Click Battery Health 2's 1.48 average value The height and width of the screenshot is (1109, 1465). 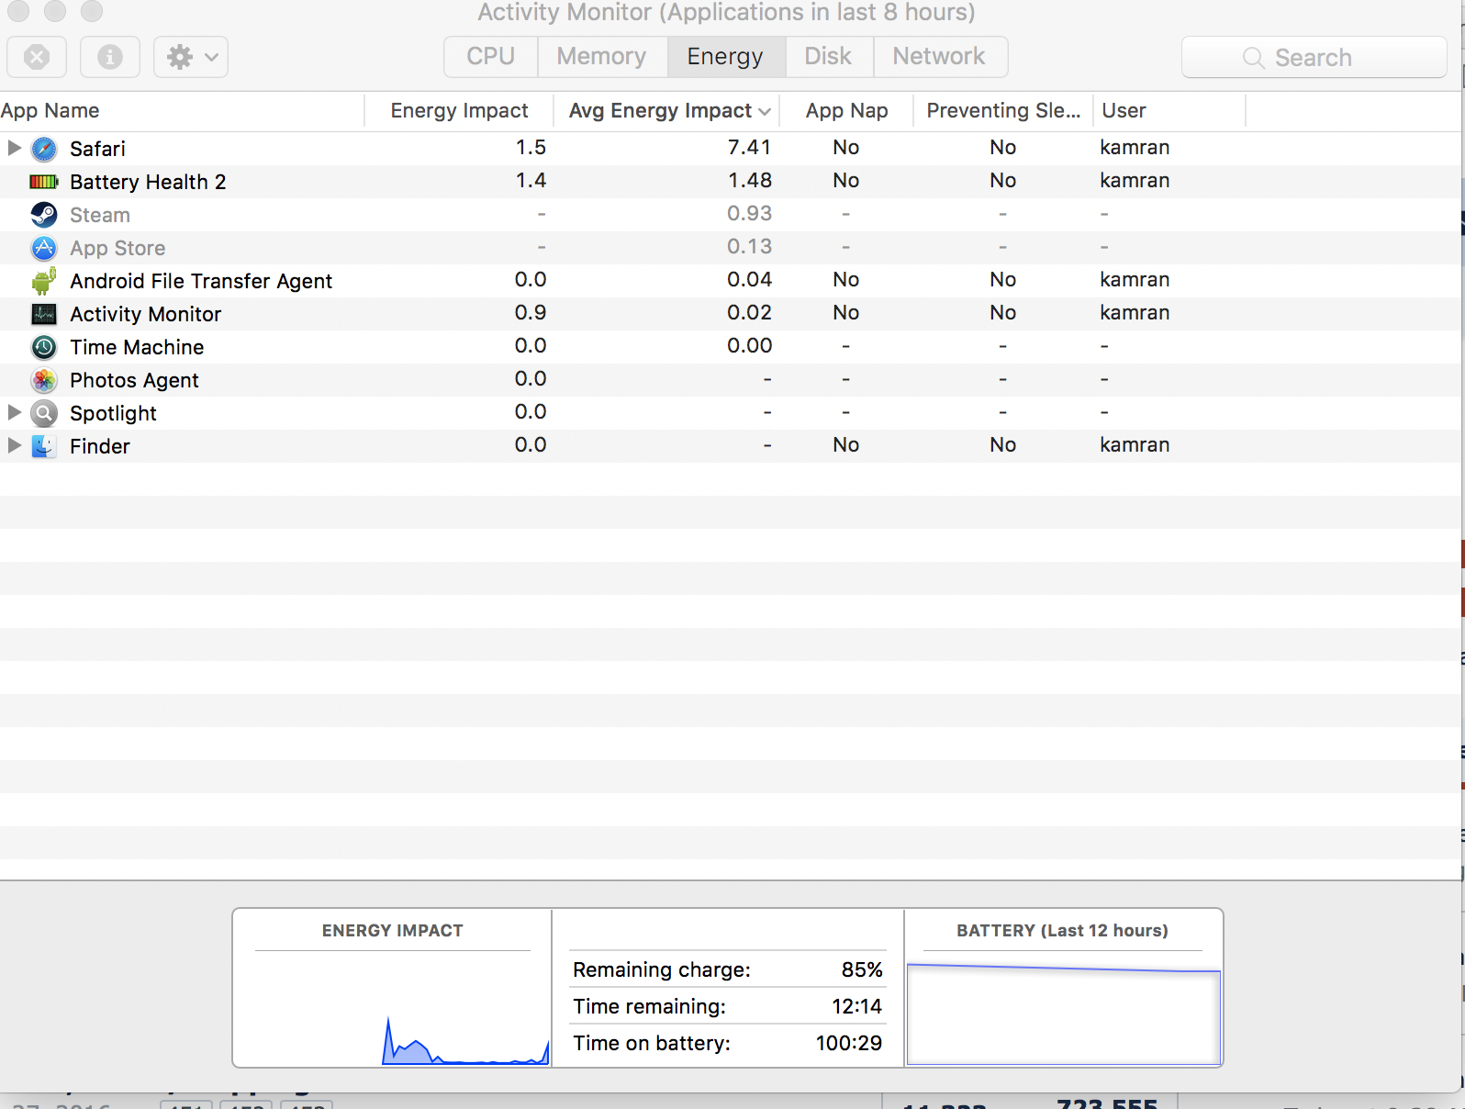click(750, 181)
